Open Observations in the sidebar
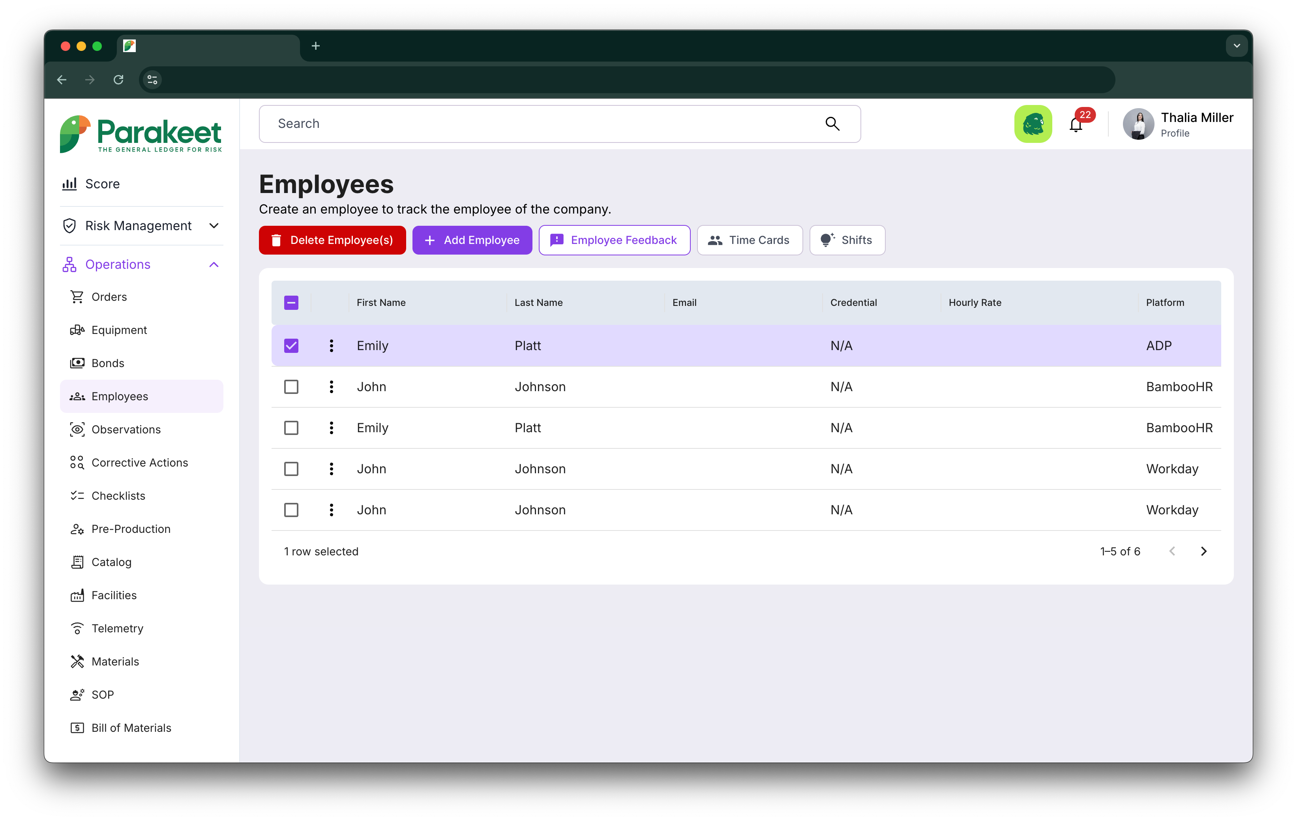The height and width of the screenshot is (821, 1297). pos(126,429)
